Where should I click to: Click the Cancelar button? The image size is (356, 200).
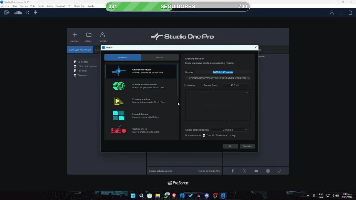point(247,146)
